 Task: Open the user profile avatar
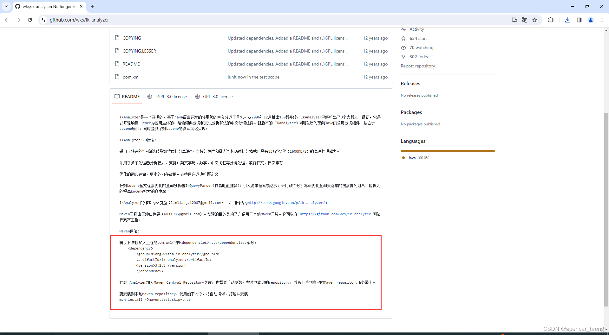pos(591,20)
